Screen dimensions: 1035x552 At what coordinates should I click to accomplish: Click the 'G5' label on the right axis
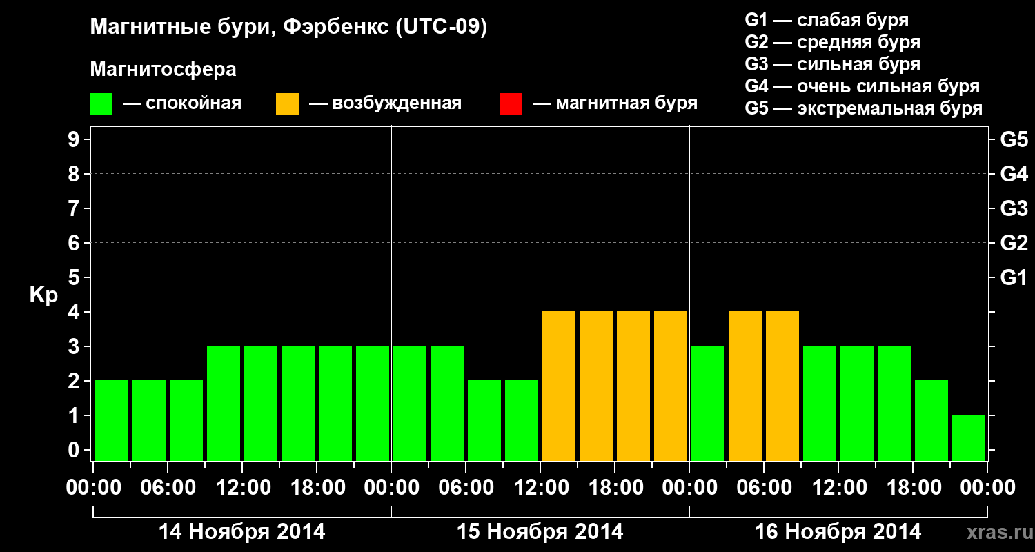coord(1014,139)
